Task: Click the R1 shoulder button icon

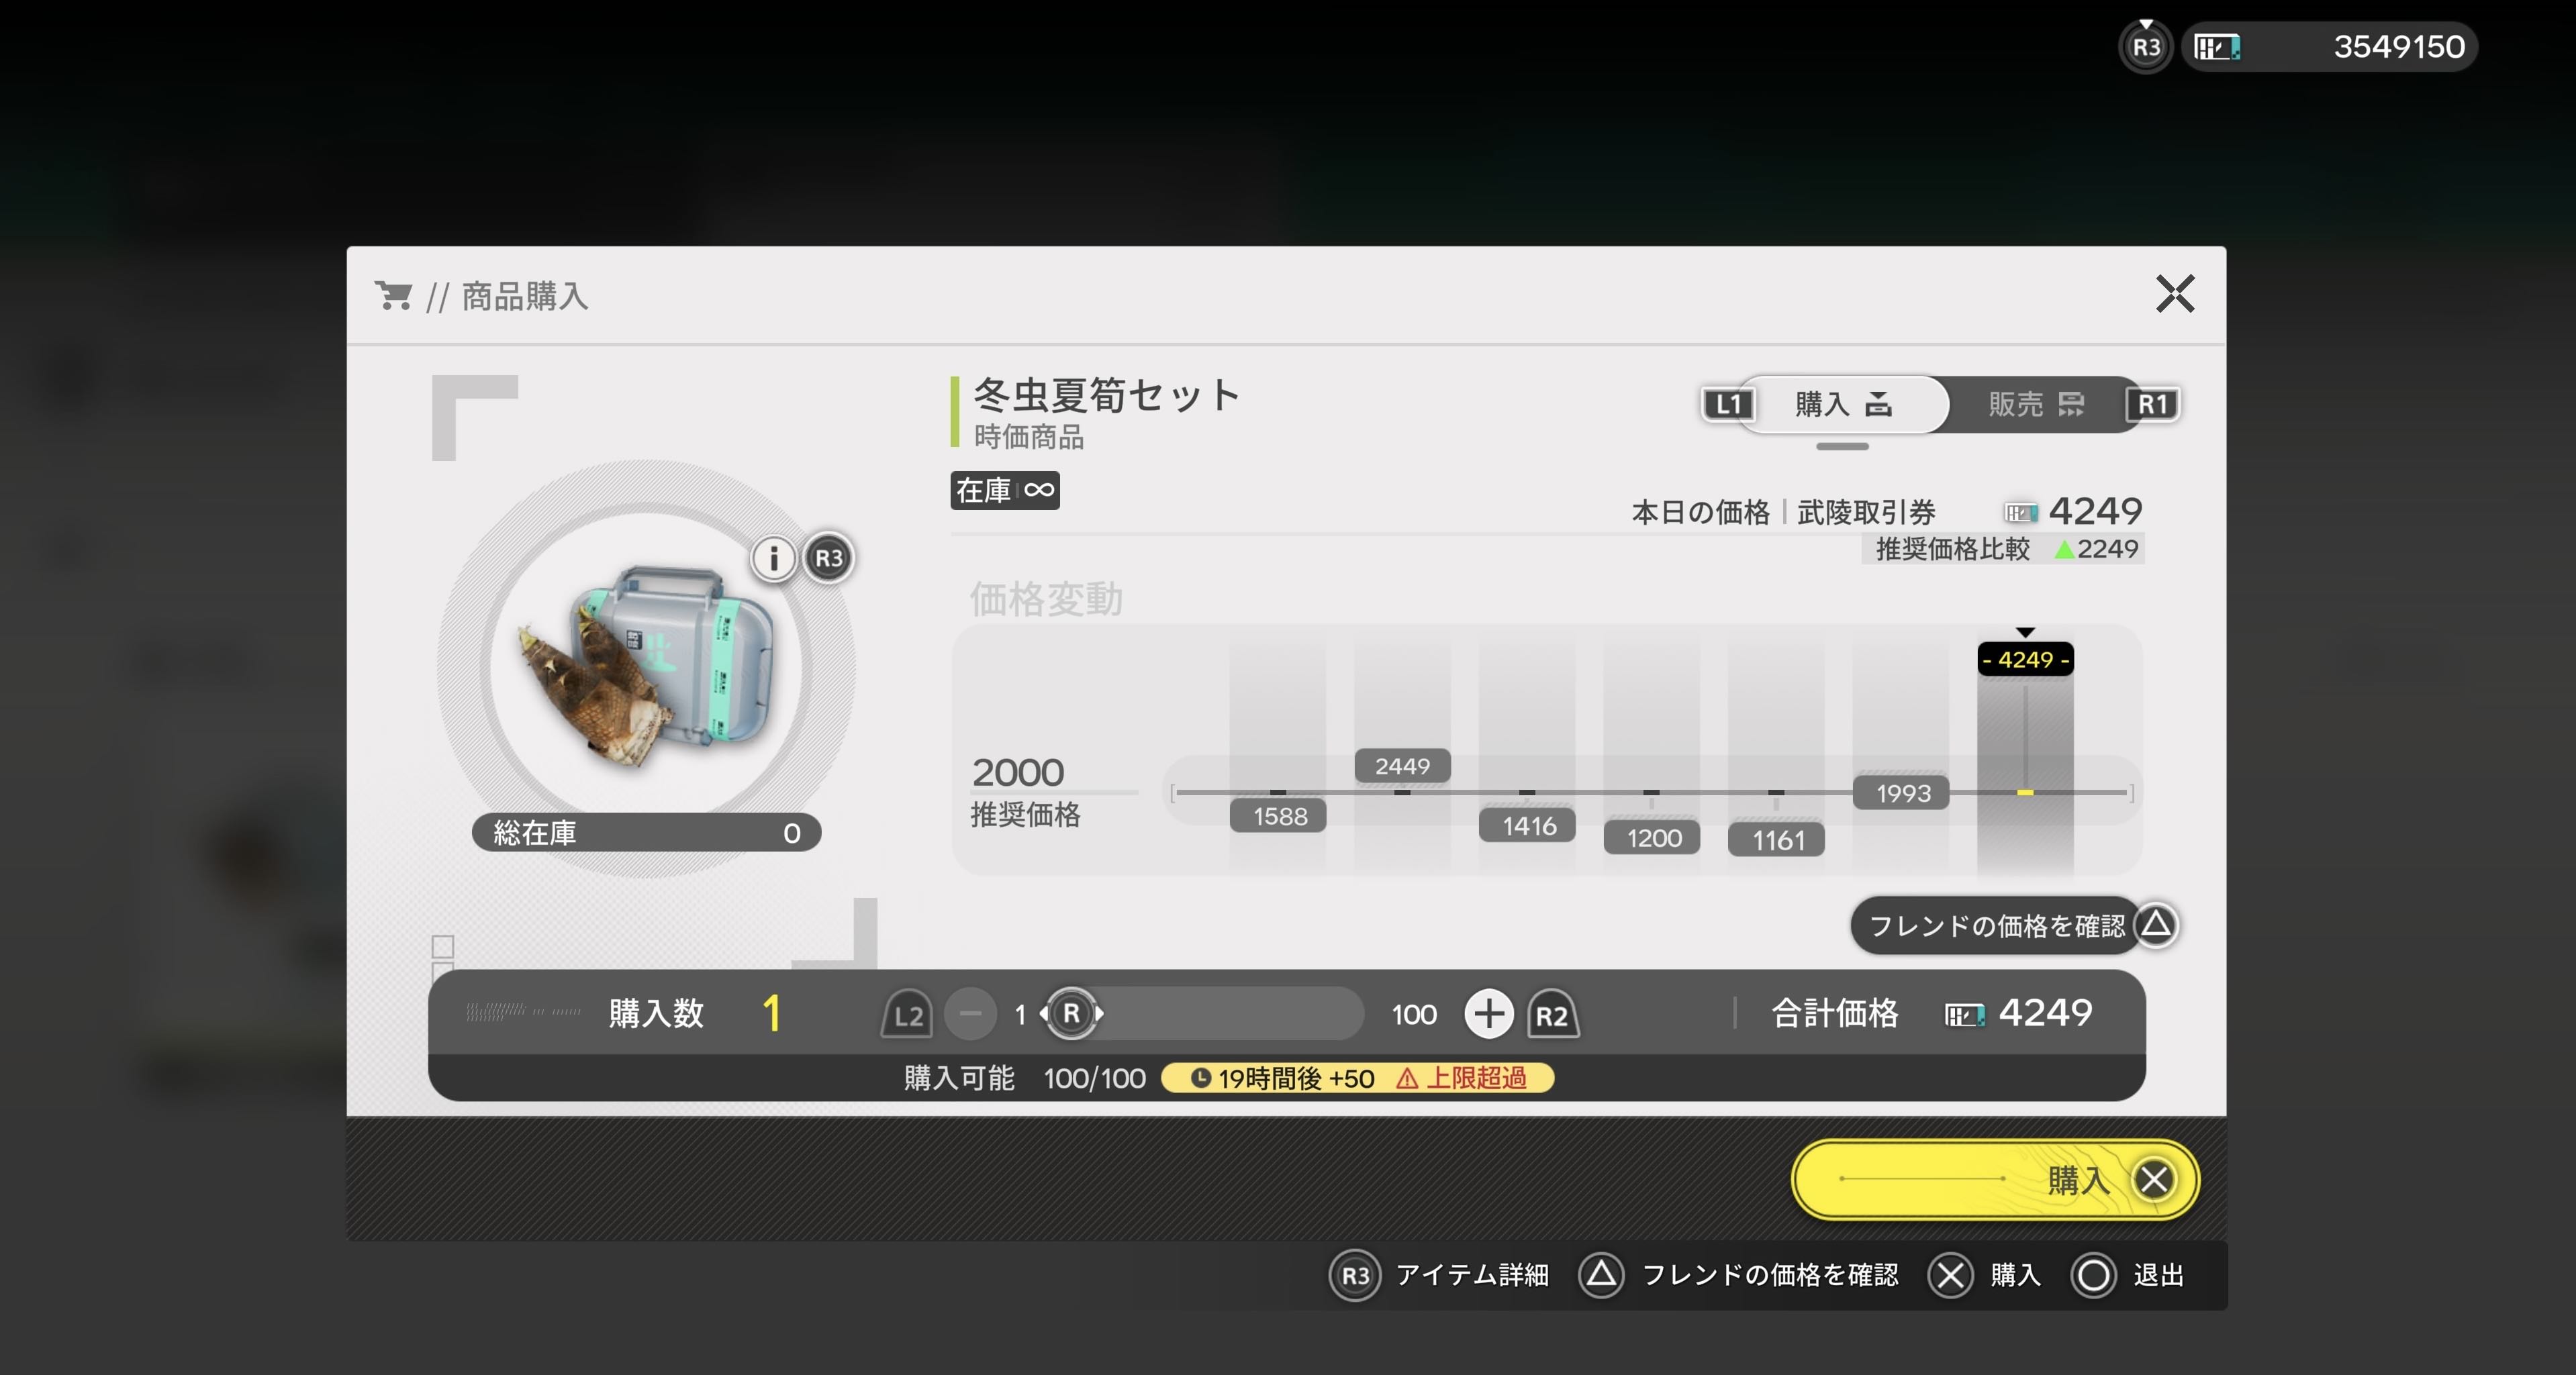Action: 2152,405
